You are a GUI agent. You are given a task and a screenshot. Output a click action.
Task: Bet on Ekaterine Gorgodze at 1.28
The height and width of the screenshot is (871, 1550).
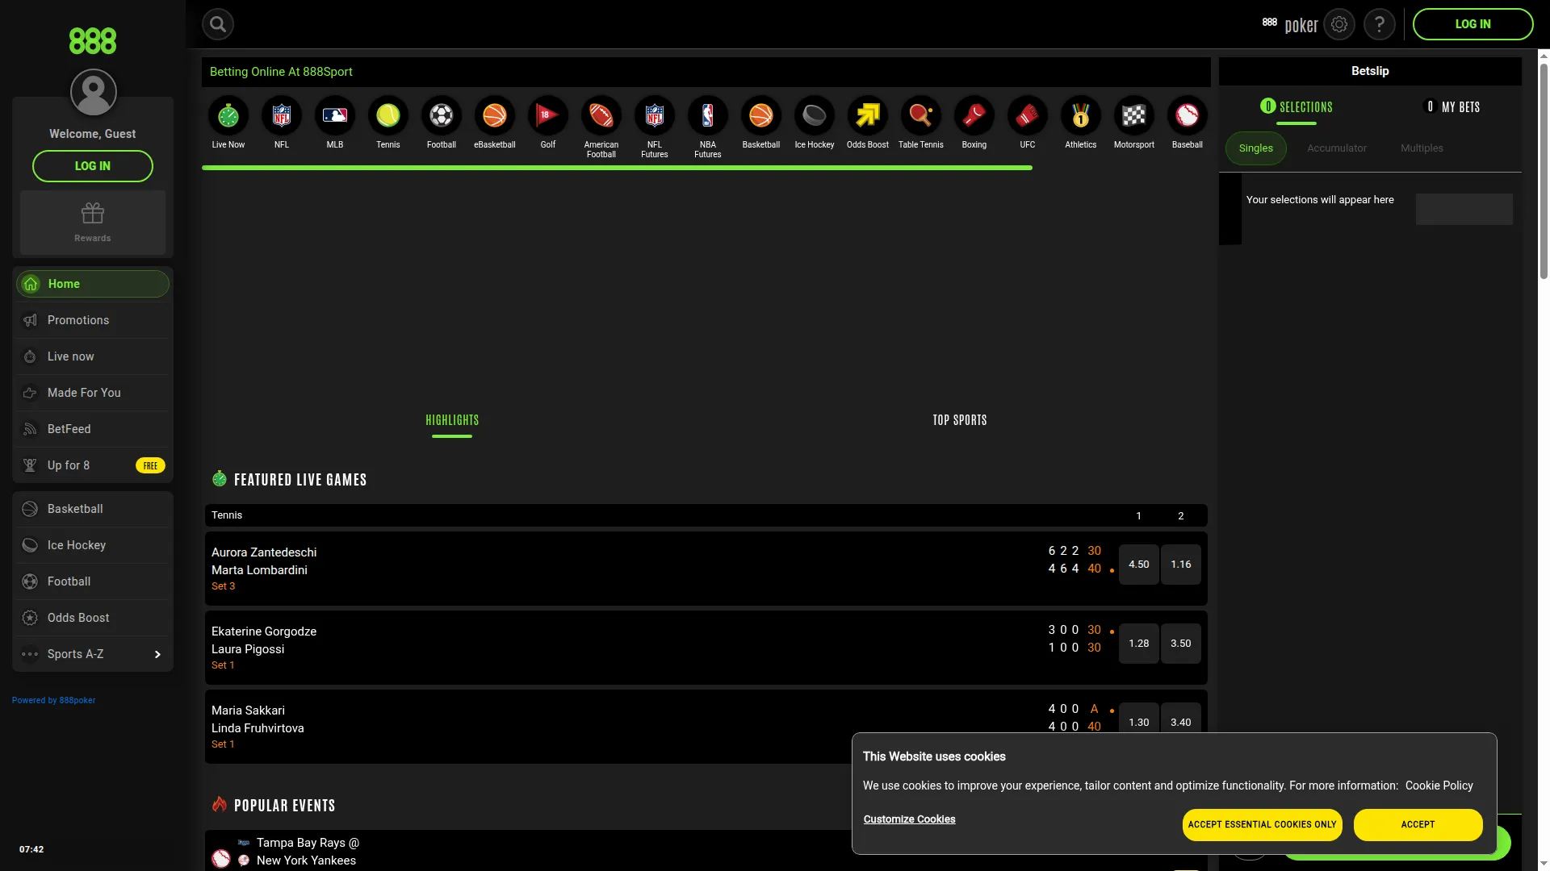click(1139, 644)
